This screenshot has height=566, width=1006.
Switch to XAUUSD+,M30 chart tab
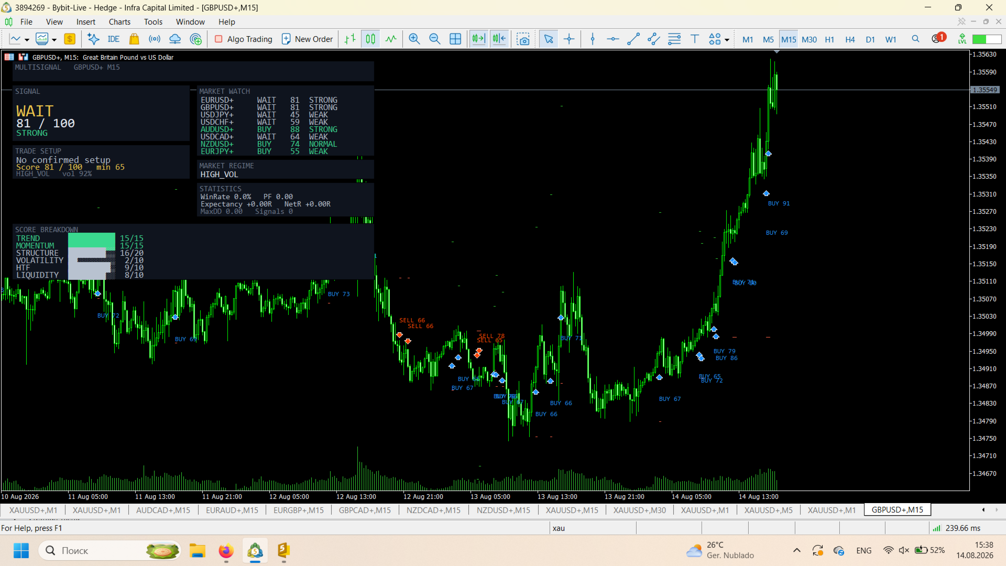(640, 510)
